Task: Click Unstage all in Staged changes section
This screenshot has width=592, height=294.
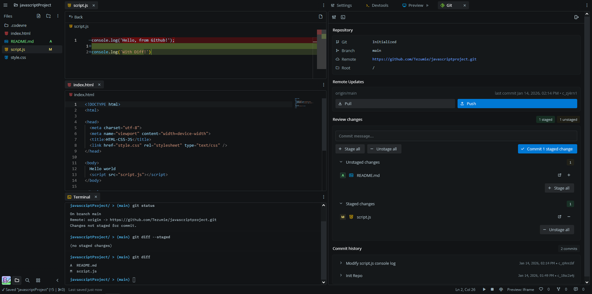Action: (556, 229)
